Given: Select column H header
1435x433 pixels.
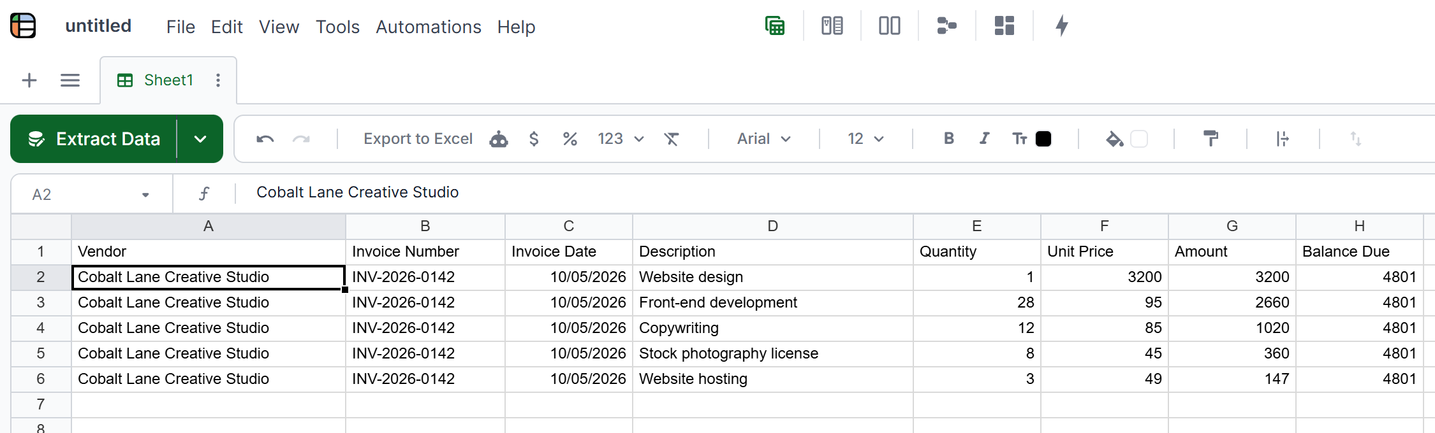Looking at the screenshot, I should coord(1360,227).
